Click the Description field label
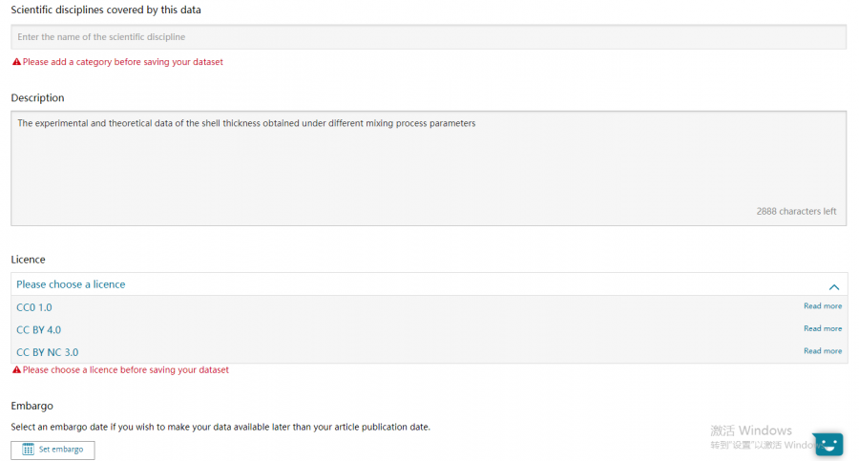The width and height of the screenshot is (859, 461). pyautogui.click(x=37, y=98)
